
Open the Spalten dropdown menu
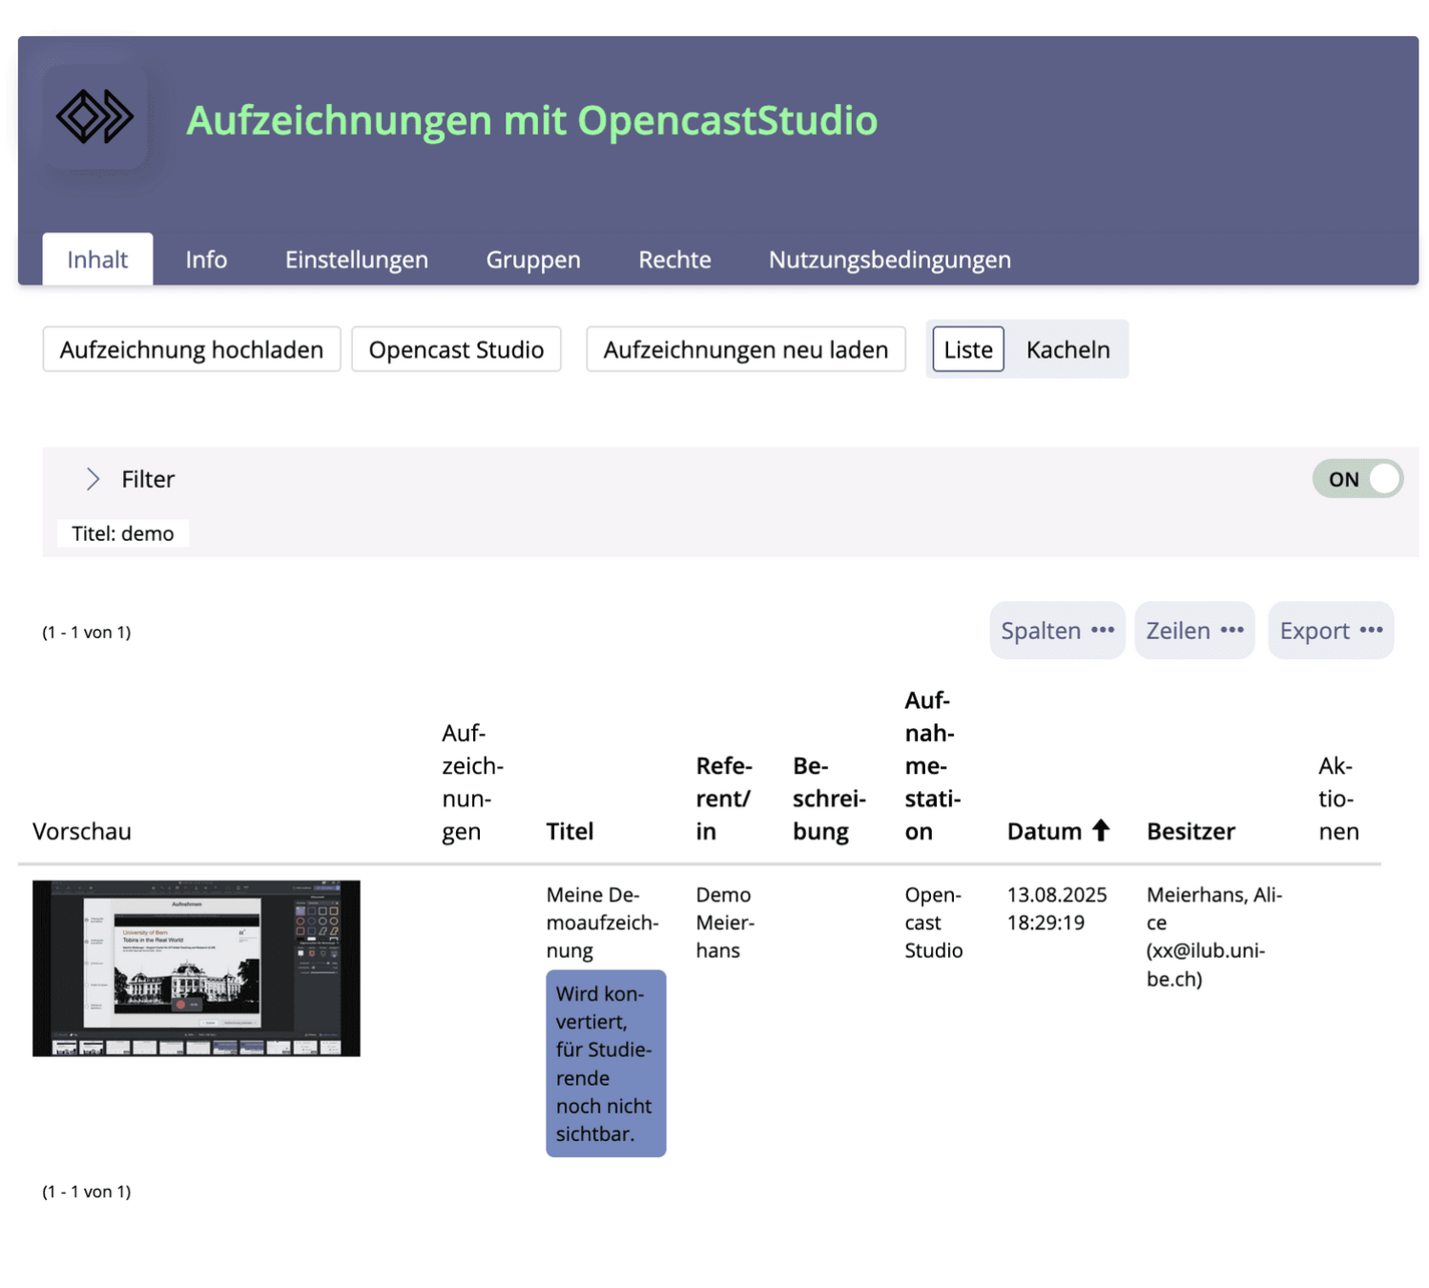(1057, 631)
